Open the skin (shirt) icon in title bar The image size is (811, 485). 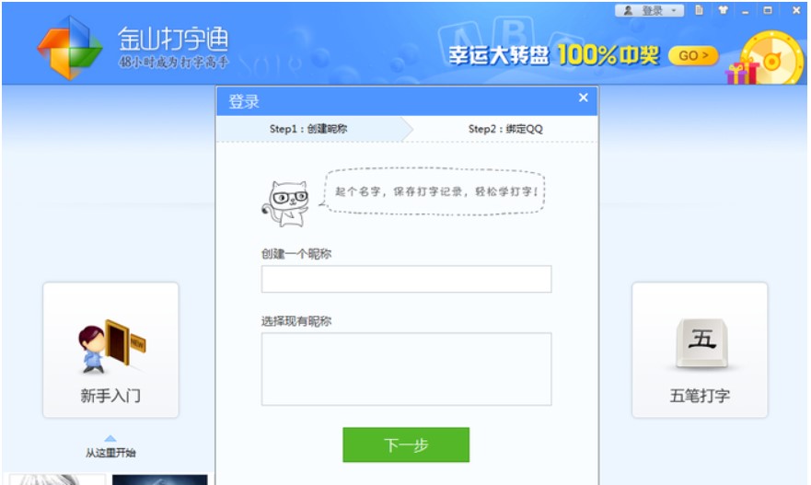coord(723,10)
